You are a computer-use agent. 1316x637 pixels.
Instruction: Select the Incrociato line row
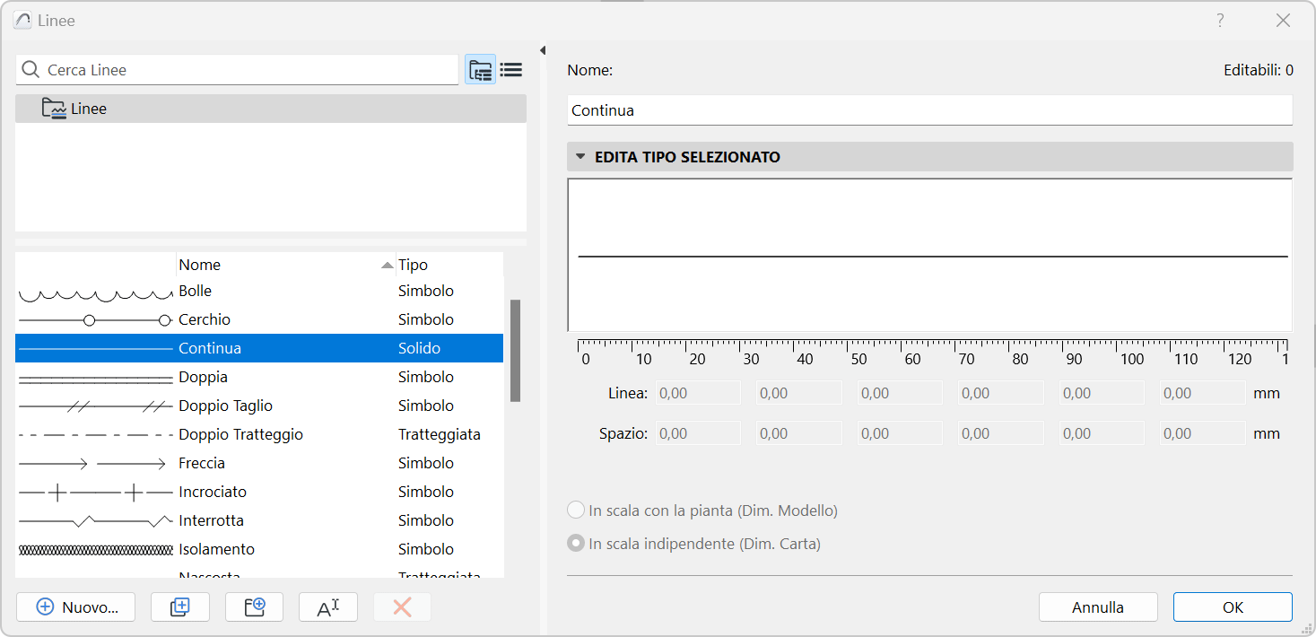[259, 492]
